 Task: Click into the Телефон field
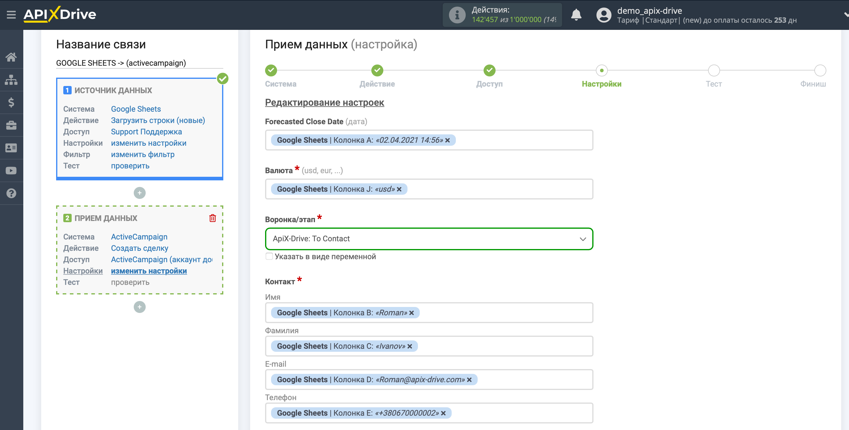[429, 413]
